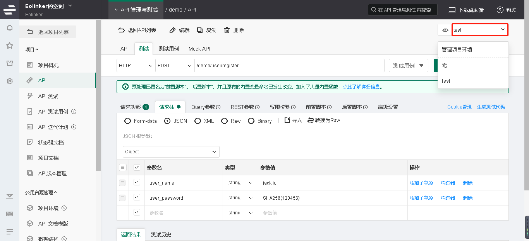
Task: Click the list lines icon in left rail
Action: point(10,232)
